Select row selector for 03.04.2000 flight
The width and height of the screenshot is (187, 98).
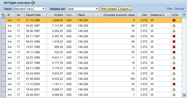pos(3,73)
